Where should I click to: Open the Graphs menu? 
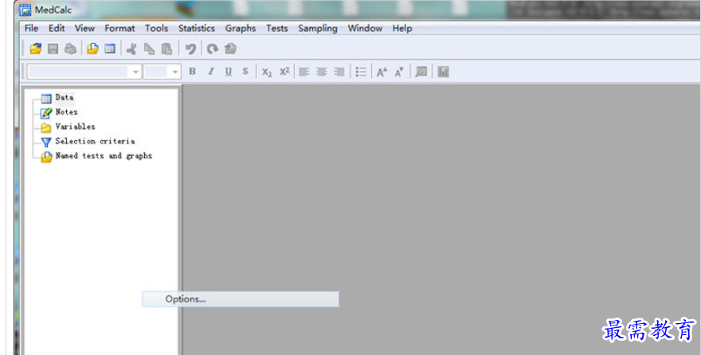241,28
